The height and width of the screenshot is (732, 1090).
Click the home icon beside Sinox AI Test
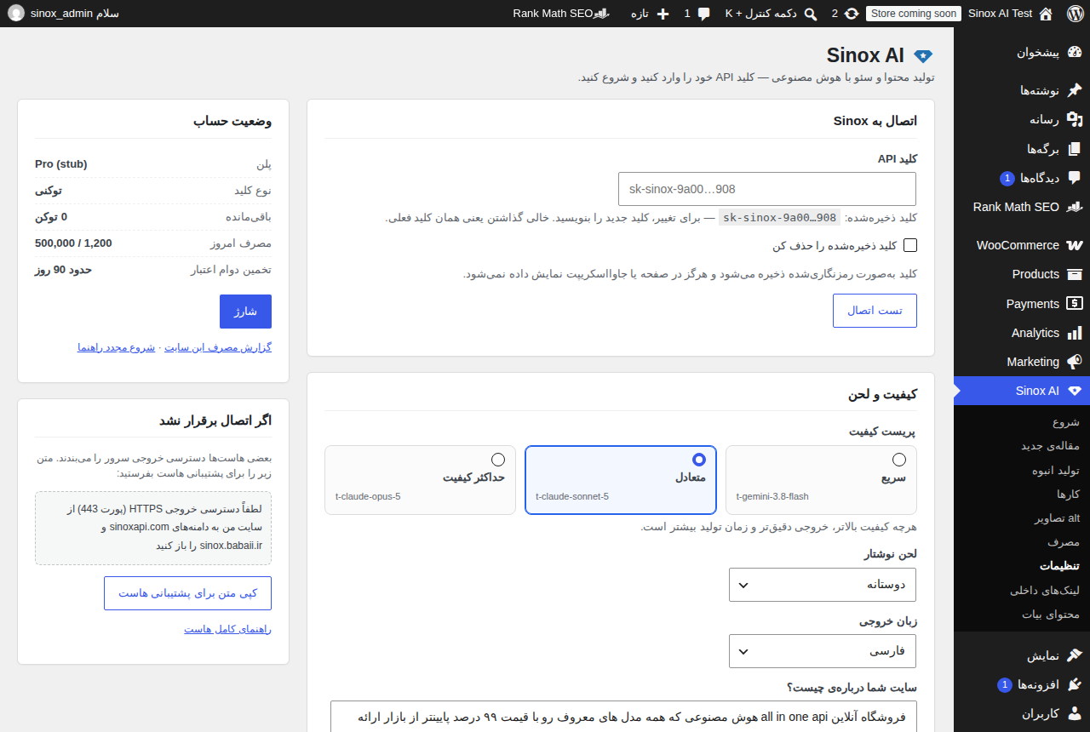(1047, 14)
